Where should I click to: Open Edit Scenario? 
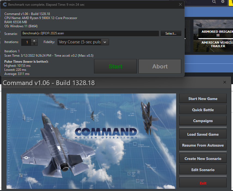[203, 170]
